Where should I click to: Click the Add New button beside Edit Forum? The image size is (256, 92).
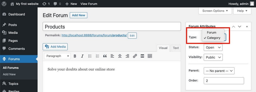tap(79, 15)
